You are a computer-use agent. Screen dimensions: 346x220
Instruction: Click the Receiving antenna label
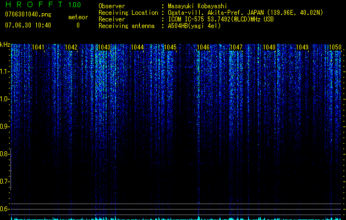[x=127, y=26]
